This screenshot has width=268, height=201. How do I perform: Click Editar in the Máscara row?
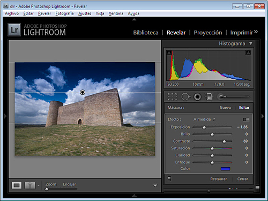pyautogui.click(x=244, y=108)
